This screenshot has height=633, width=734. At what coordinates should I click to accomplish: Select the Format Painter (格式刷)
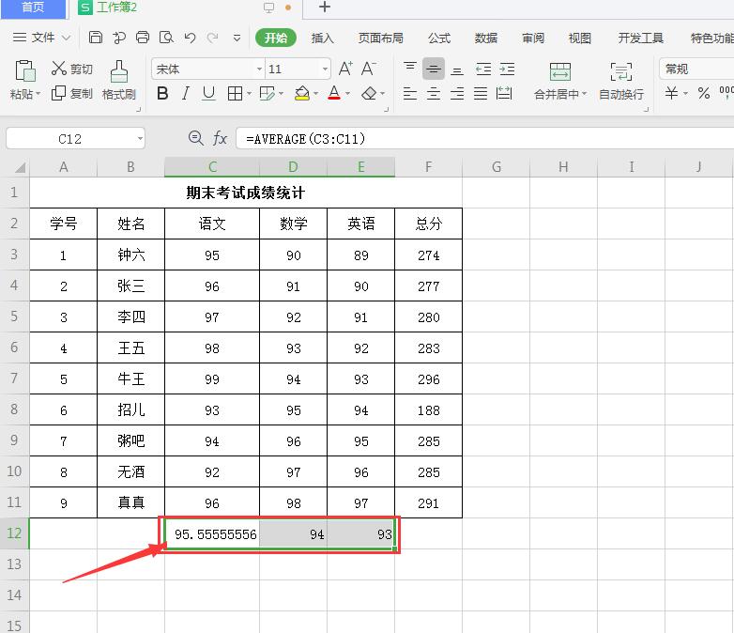tap(119, 80)
